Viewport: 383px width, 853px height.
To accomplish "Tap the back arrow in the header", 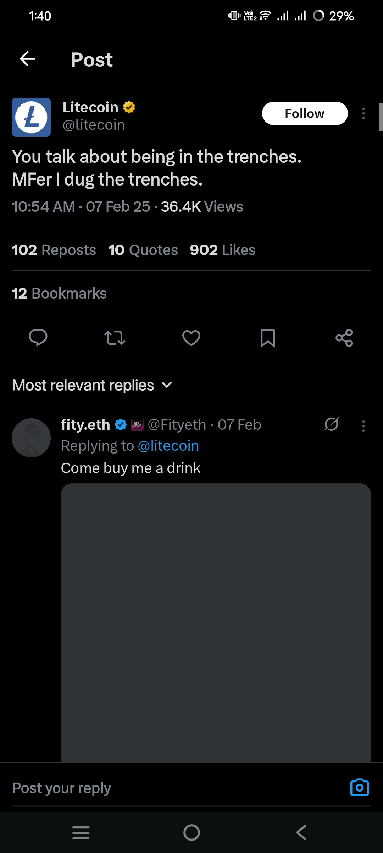I will pos(27,59).
